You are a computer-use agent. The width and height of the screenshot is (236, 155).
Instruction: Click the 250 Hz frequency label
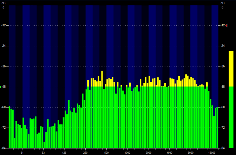[85, 153]
